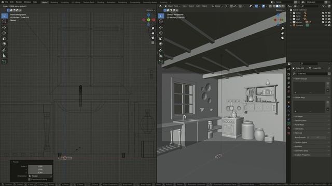Click the Scale X value field
Screen dimensions: 332x186
click(40, 166)
